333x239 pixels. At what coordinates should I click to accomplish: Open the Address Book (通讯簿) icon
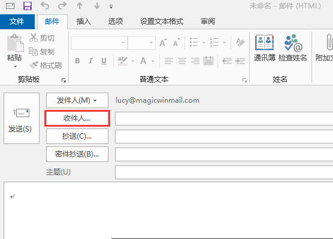click(264, 42)
